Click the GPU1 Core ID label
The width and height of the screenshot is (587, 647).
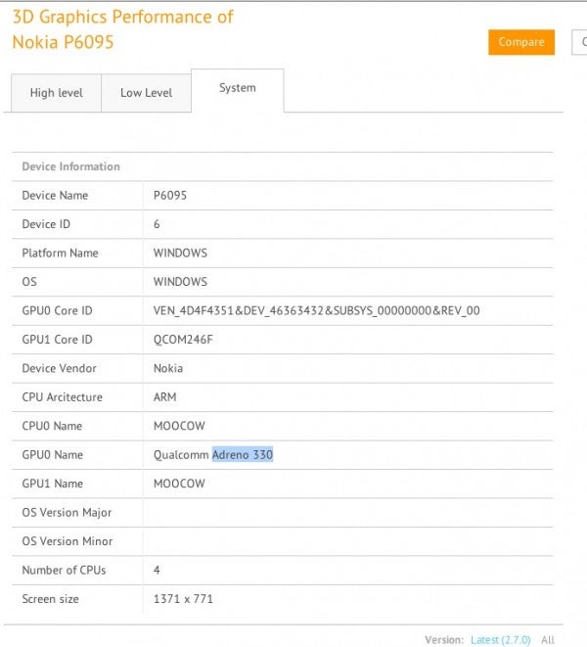(x=57, y=340)
